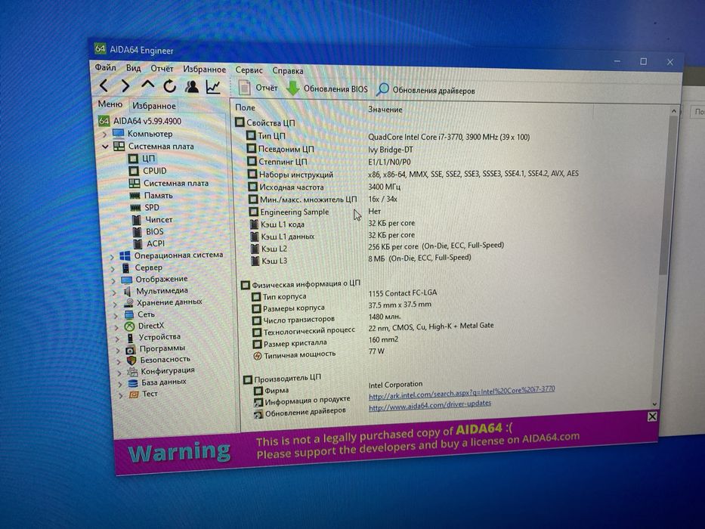Open the Отчёт report toolbar button
This screenshot has height=529, width=705.
point(258,88)
